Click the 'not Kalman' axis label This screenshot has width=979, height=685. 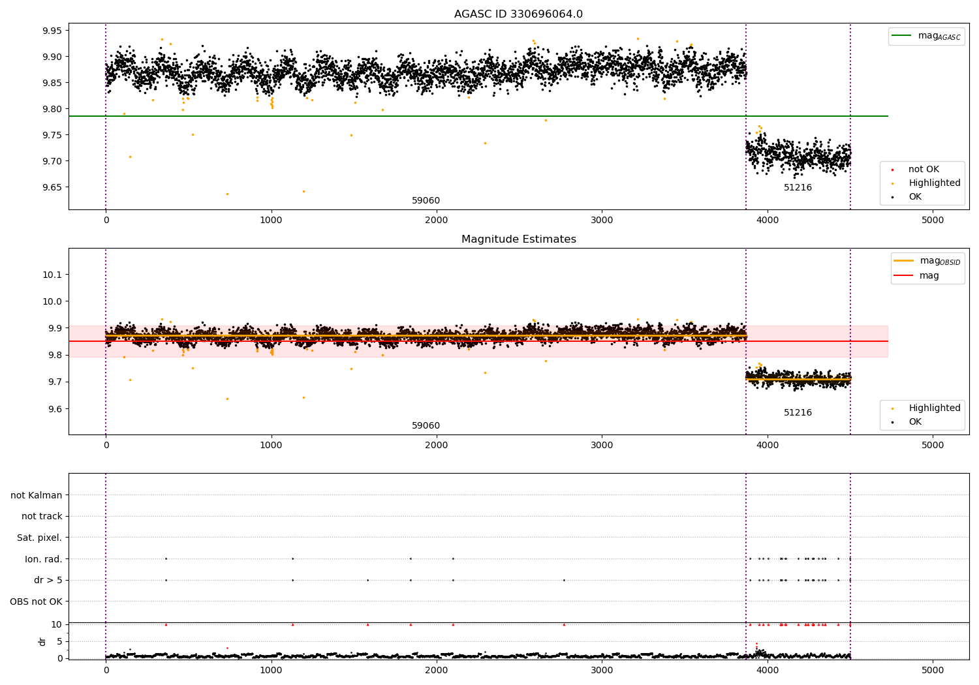click(37, 496)
